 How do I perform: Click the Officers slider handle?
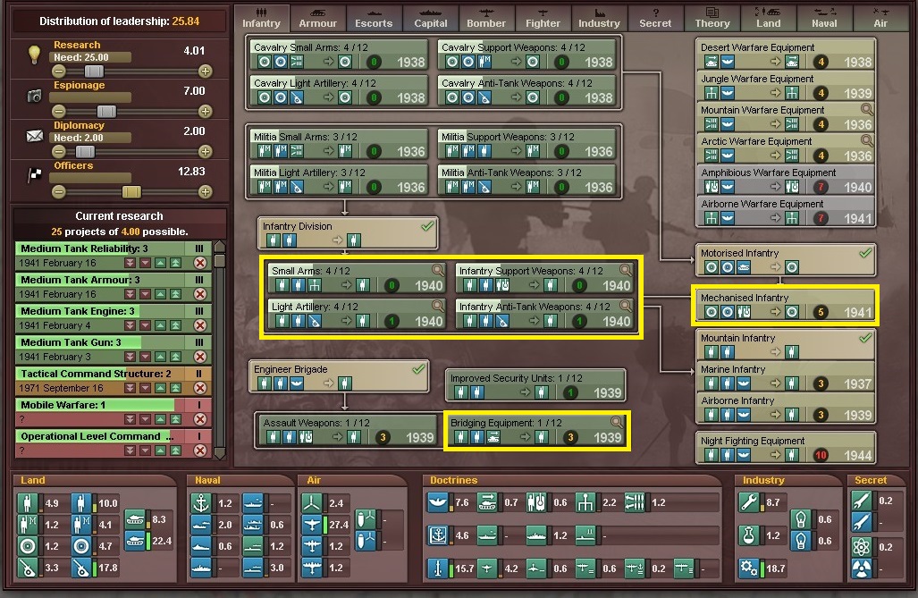[131, 191]
